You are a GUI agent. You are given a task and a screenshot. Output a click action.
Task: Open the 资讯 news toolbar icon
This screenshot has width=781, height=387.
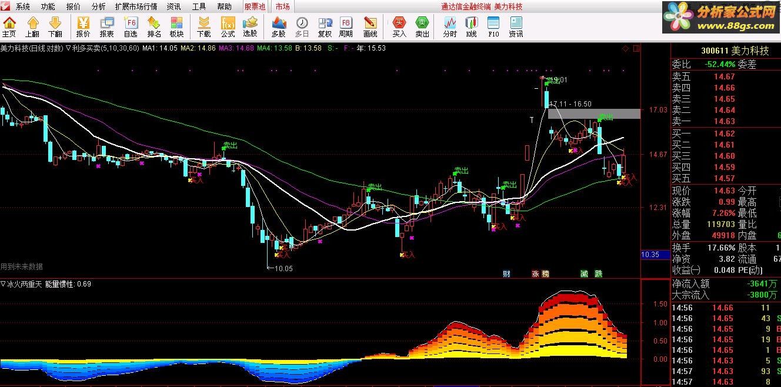coord(516,27)
